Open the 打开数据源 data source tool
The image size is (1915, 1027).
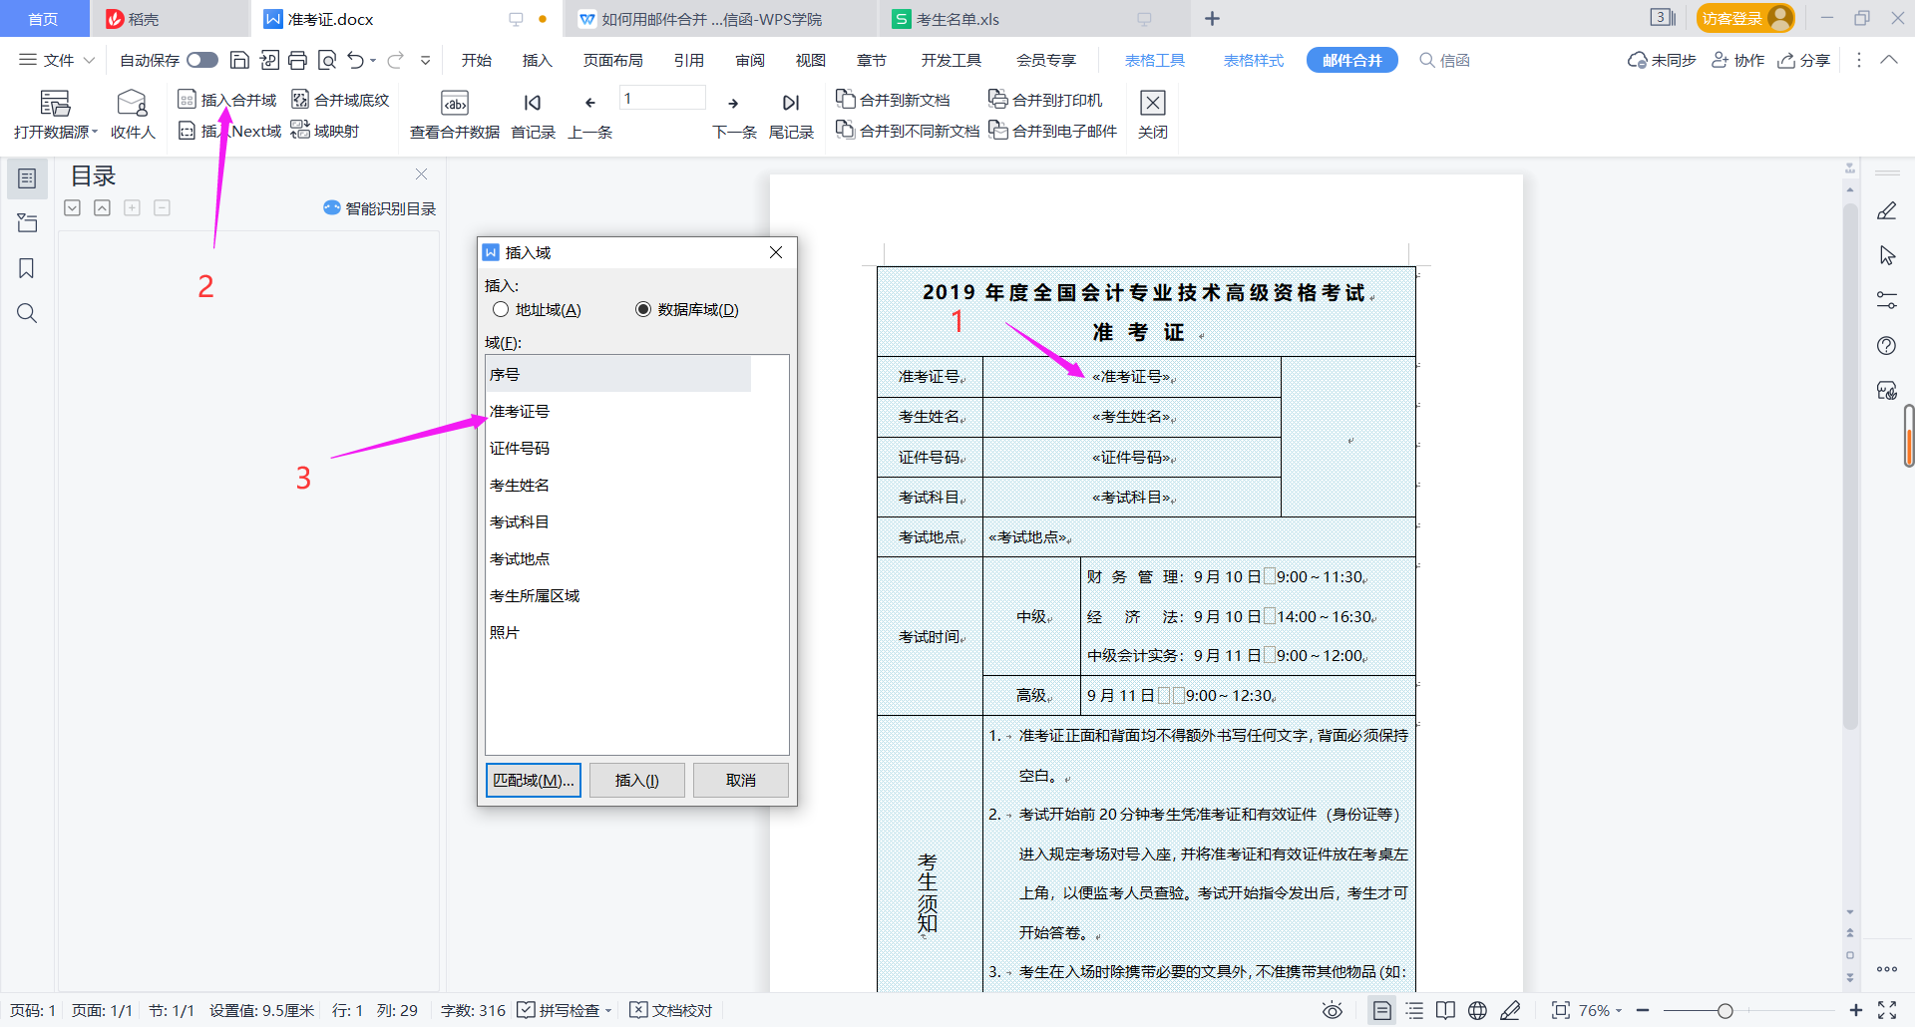(53, 113)
